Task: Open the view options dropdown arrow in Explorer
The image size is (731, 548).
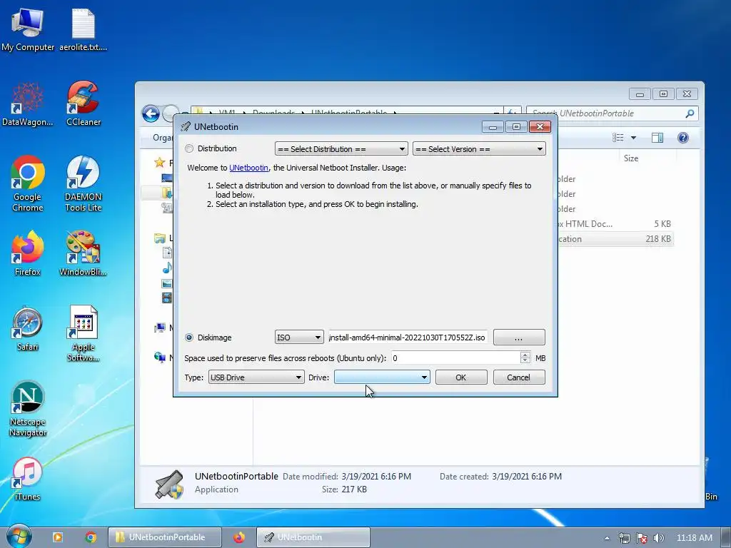Action: (634, 138)
